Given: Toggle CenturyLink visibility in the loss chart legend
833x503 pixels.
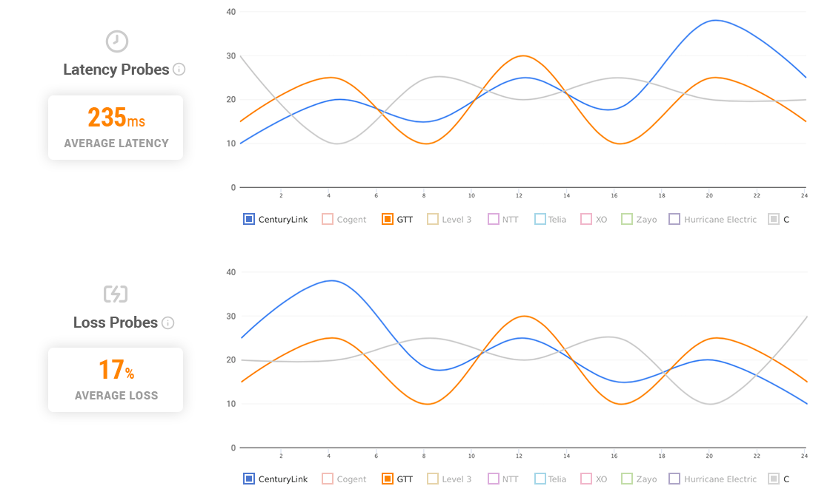Looking at the screenshot, I should coord(248,479).
